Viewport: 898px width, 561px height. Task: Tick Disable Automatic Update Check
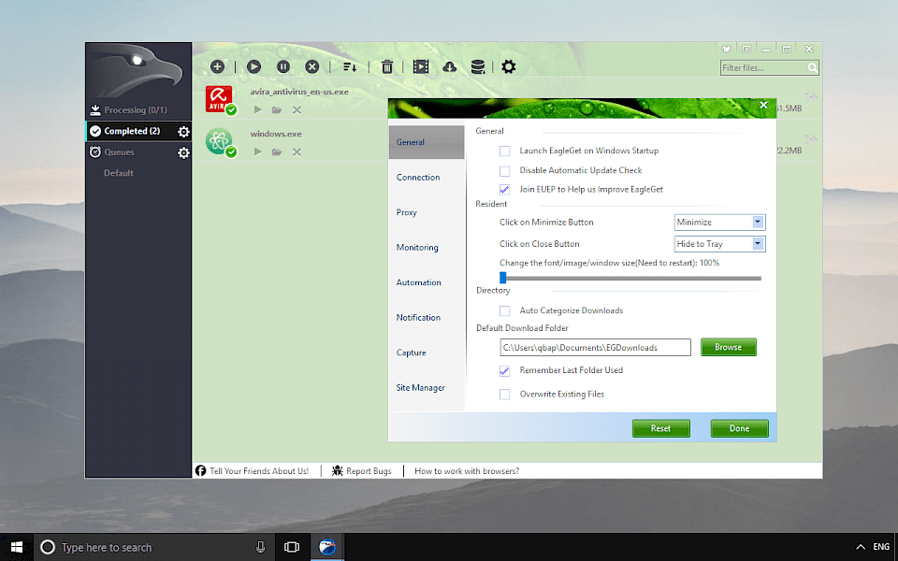tap(504, 170)
